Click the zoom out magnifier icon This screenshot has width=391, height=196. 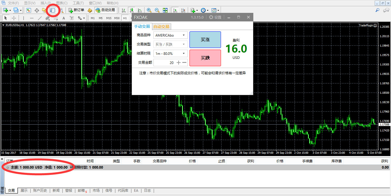pyautogui.click(x=157, y=10)
